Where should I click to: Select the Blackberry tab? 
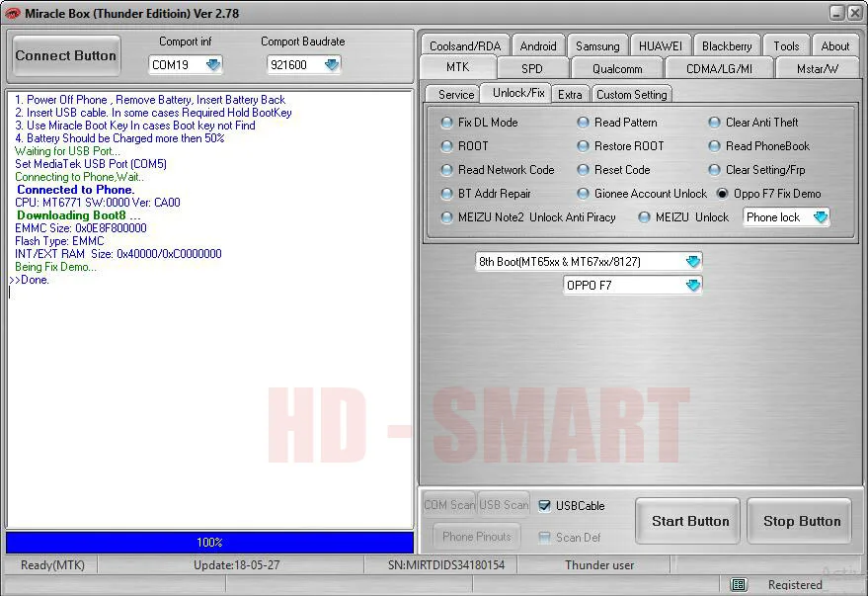click(x=727, y=46)
